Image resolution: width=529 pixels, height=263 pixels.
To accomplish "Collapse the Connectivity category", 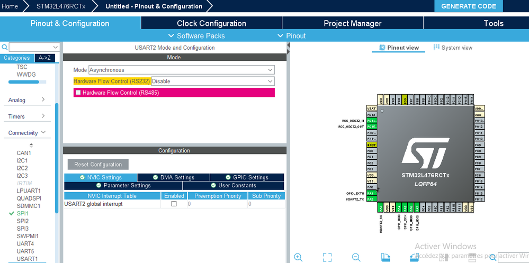I will coord(27,133).
